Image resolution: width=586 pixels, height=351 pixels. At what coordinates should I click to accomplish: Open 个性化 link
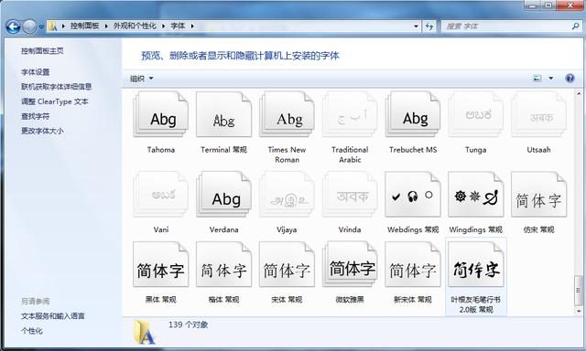(32, 331)
